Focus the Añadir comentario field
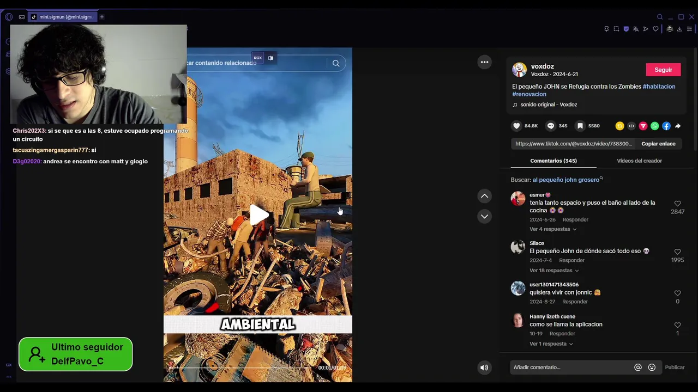 [x=571, y=367]
